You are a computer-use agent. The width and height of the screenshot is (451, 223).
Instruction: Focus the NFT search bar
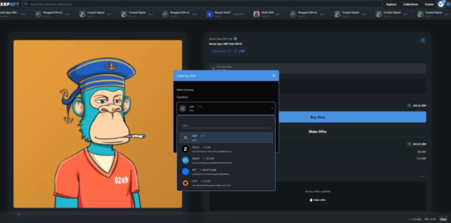[202, 4]
